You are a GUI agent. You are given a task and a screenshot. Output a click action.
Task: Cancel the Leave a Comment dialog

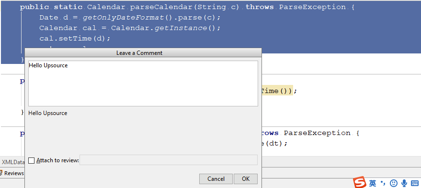point(216,179)
